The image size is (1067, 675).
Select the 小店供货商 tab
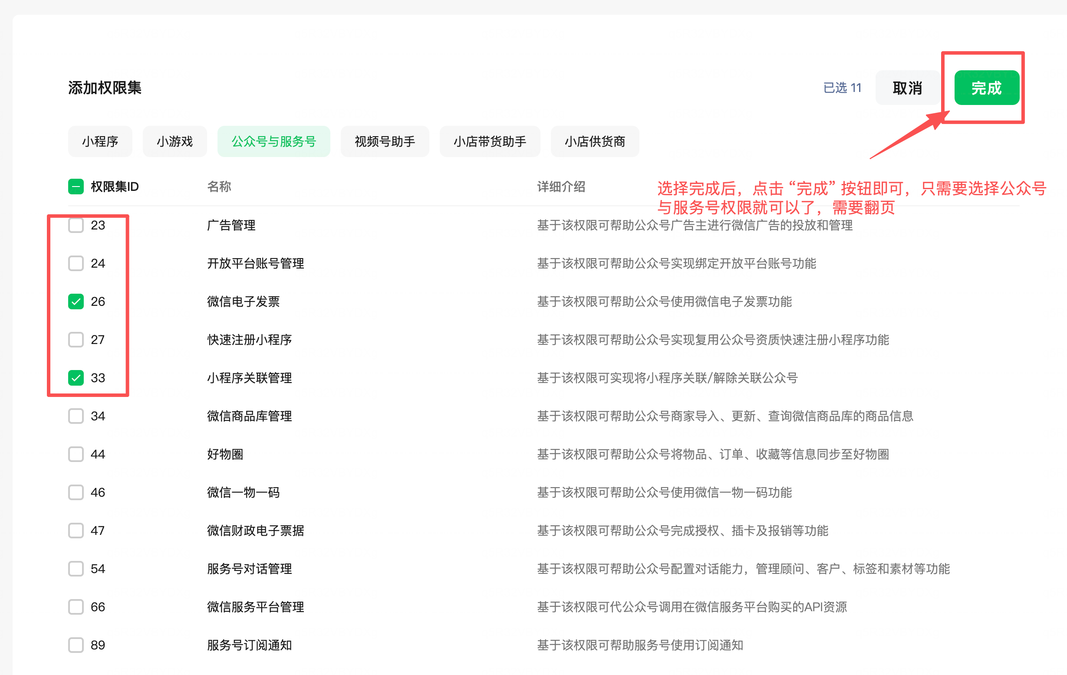tap(595, 141)
